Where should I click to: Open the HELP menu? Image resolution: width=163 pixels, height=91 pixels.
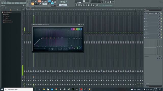click(24, 3)
